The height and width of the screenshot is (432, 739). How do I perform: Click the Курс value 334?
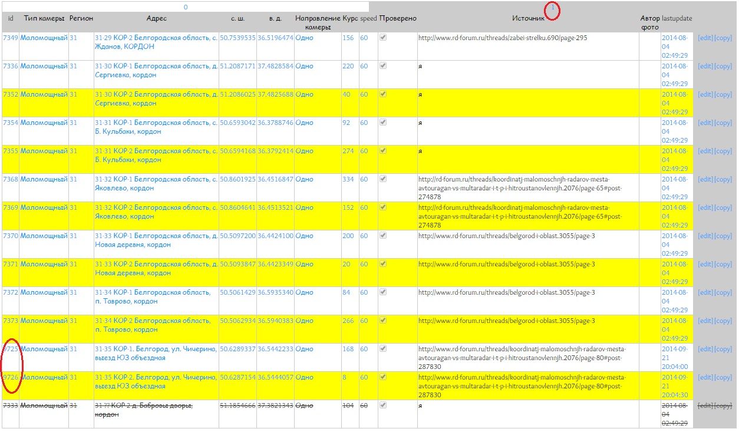pos(348,179)
